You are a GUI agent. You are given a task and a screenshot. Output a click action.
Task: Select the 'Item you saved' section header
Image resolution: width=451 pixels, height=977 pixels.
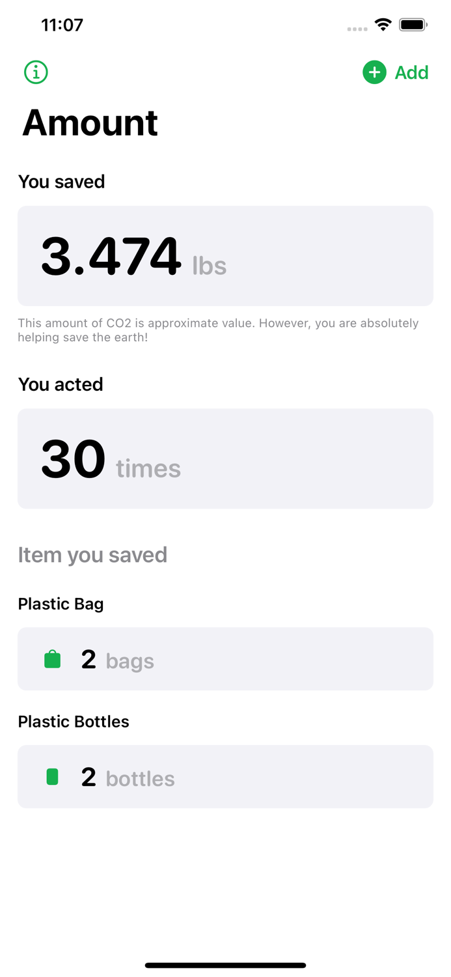92,555
